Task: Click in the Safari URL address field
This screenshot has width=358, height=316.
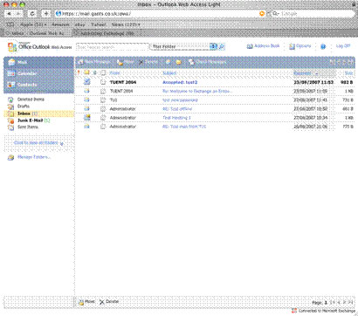Action: (160, 14)
